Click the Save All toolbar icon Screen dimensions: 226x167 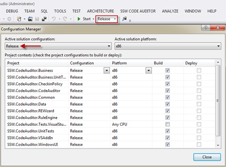click(44, 18)
